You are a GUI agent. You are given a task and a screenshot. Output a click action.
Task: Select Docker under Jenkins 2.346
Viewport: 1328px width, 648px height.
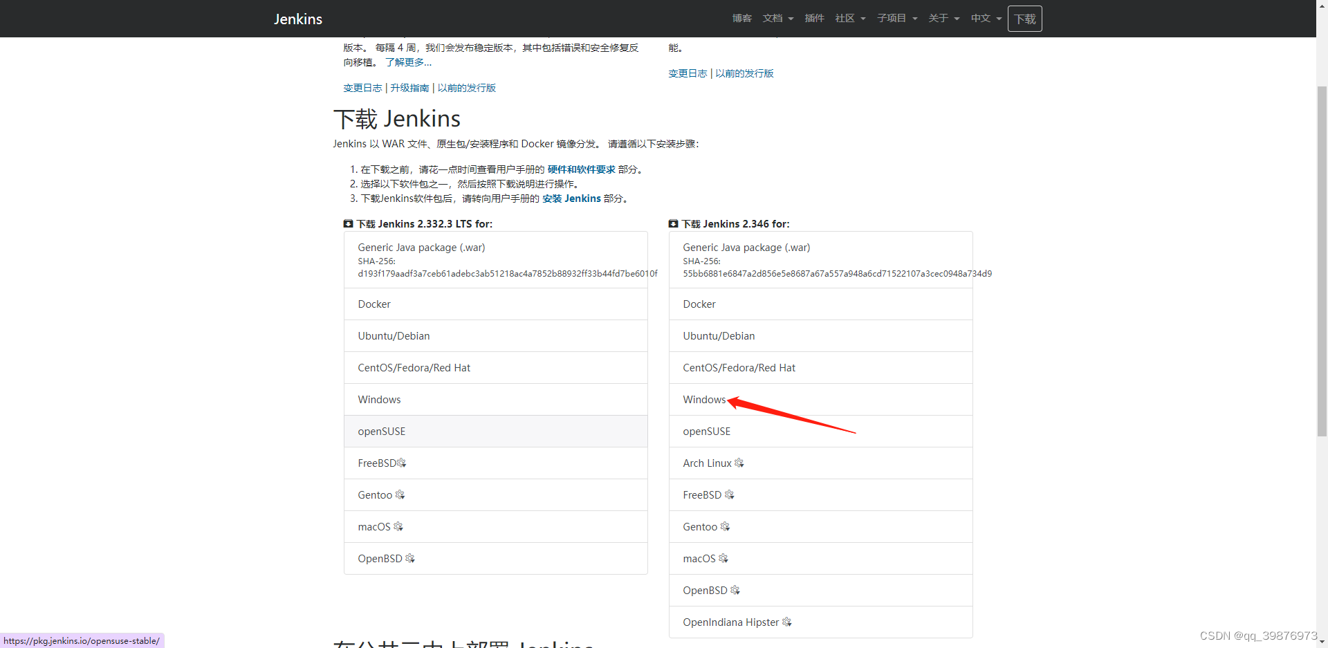click(821, 304)
